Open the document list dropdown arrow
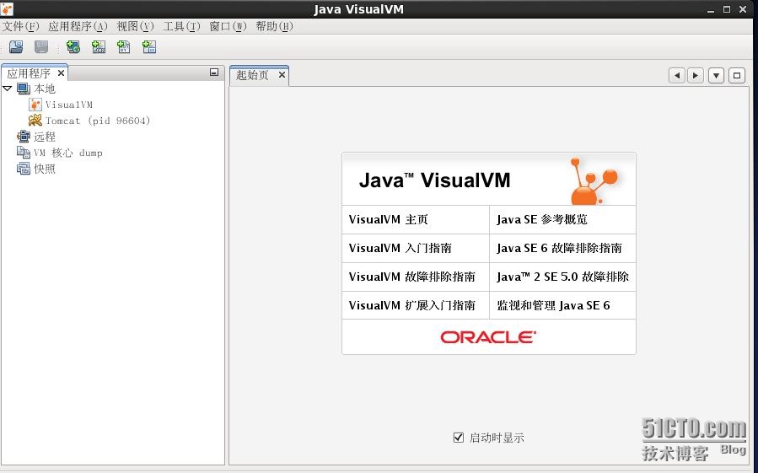The width and height of the screenshot is (758, 473). 716,75
